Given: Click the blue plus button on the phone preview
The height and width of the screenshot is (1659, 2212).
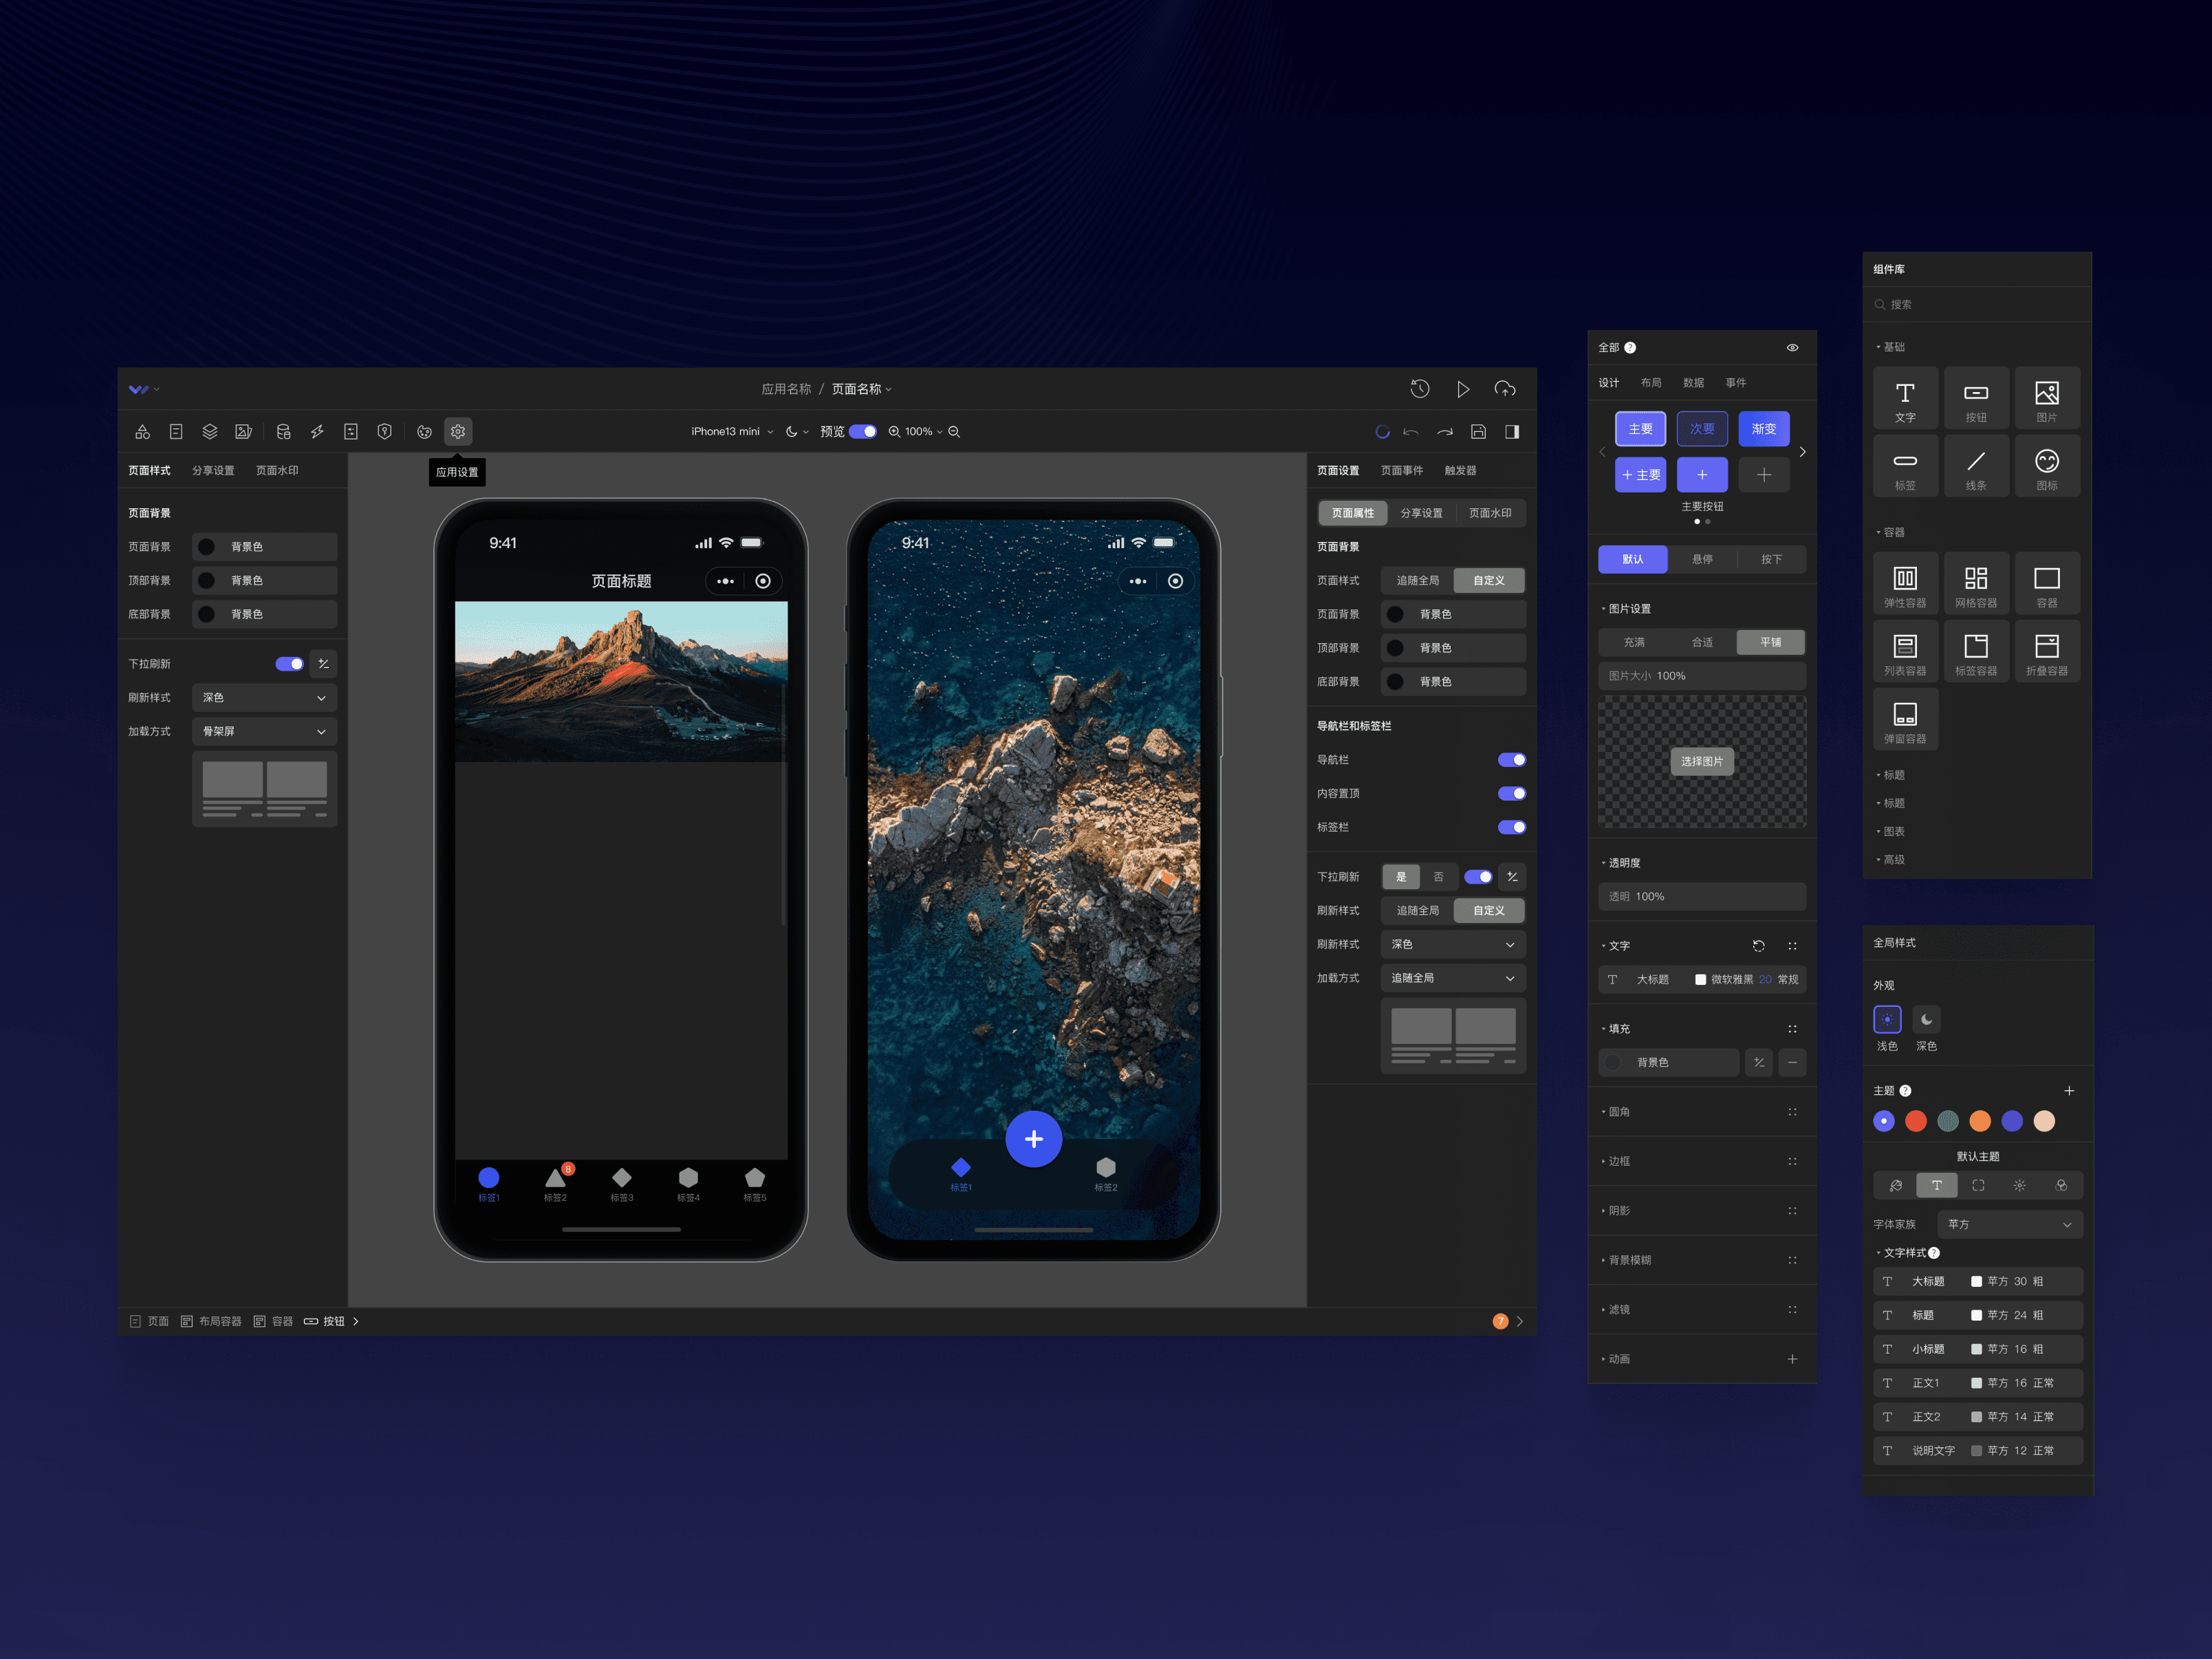Looking at the screenshot, I should click(1033, 1139).
